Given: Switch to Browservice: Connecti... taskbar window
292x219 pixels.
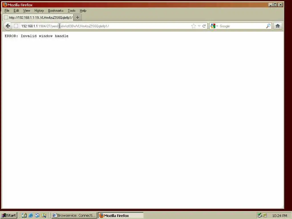Looking at the screenshot, I should click(74, 216).
